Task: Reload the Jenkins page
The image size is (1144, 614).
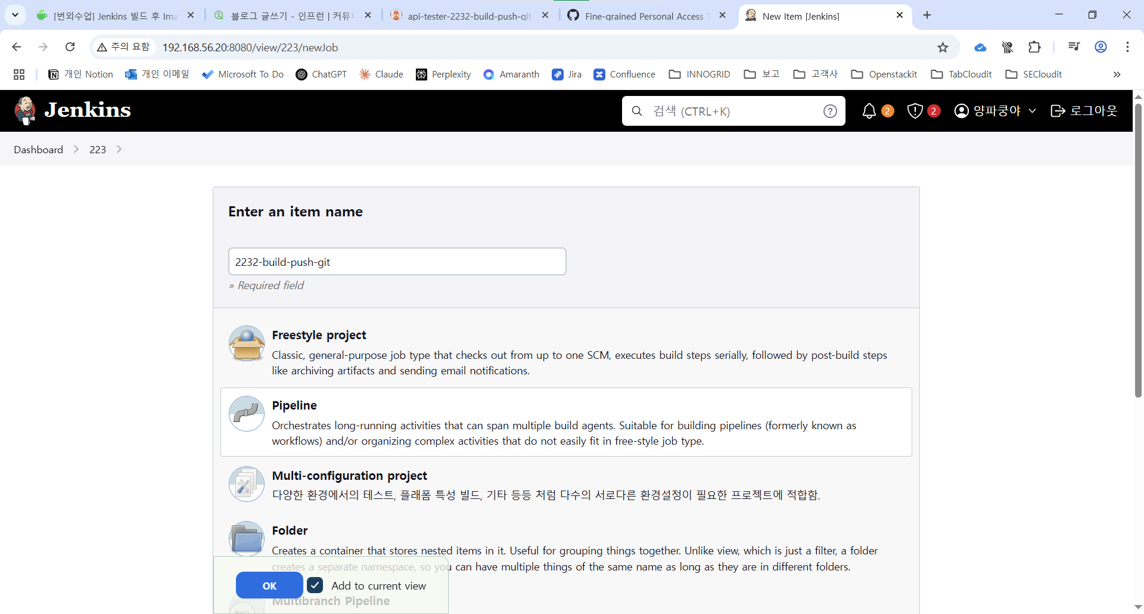Action: pyautogui.click(x=70, y=47)
